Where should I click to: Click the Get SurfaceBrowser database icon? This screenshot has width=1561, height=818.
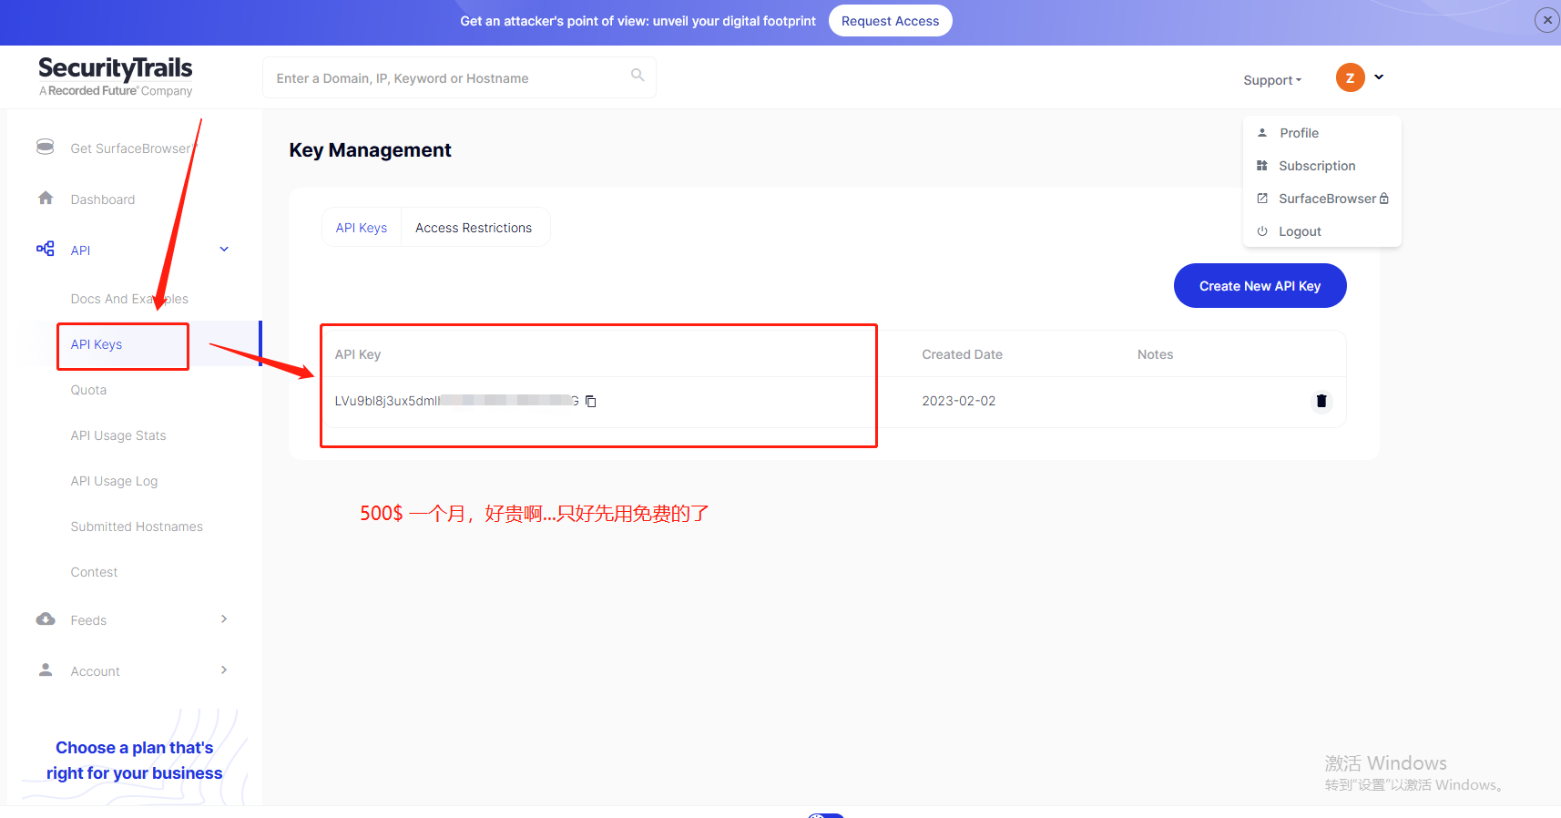click(x=46, y=147)
